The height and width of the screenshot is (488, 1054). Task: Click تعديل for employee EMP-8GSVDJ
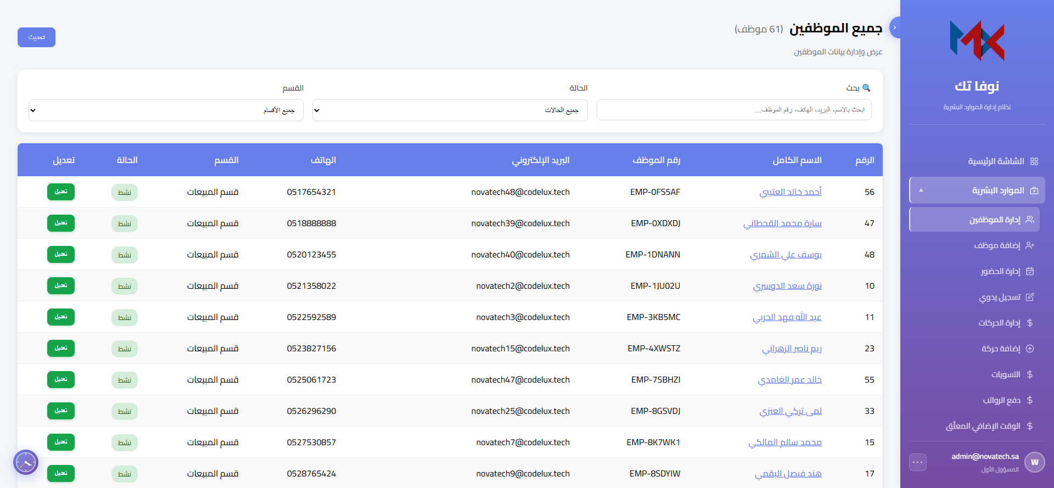click(61, 411)
